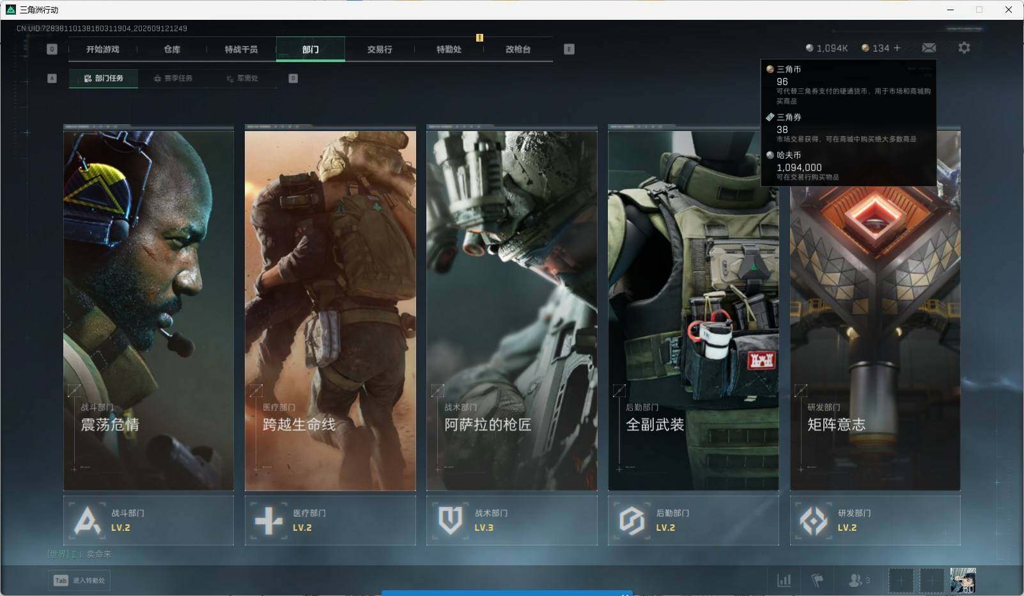Click the 战斗部门 LV.2 panel
This screenshot has width=1024, height=596.
coord(148,521)
